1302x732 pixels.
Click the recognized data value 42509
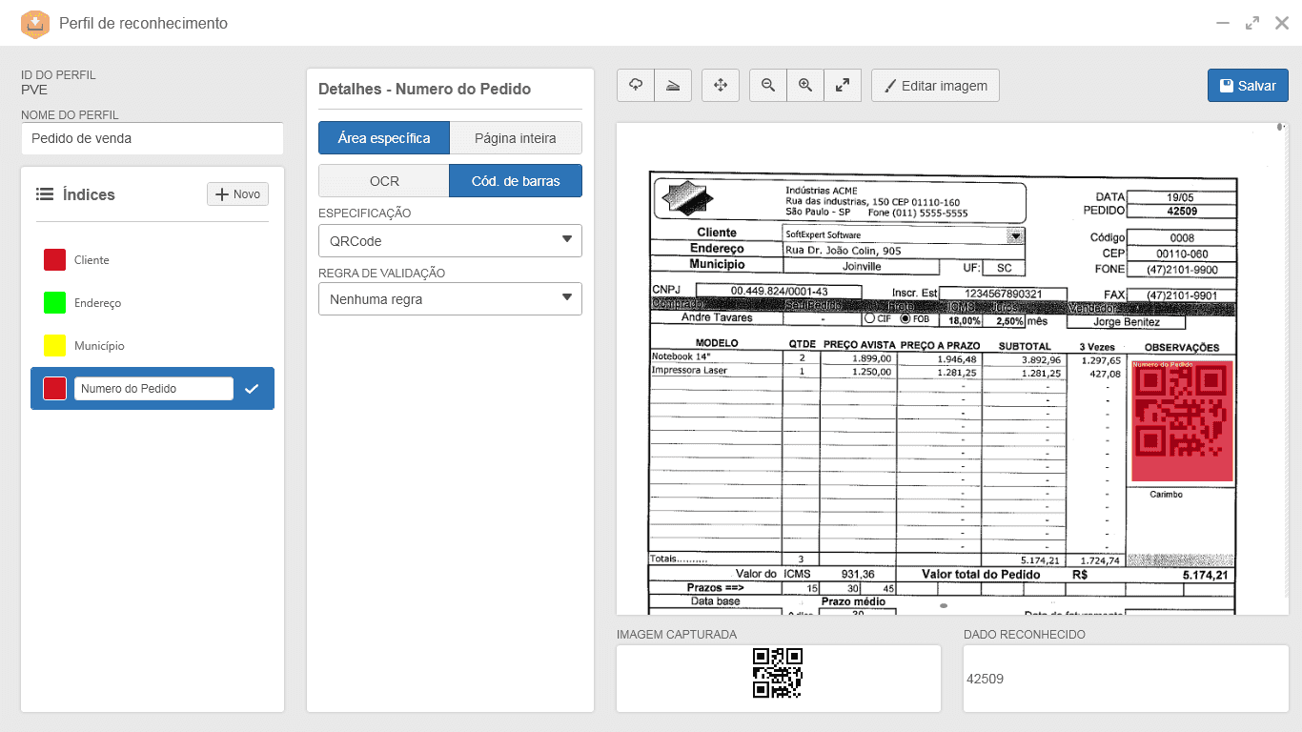(985, 680)
